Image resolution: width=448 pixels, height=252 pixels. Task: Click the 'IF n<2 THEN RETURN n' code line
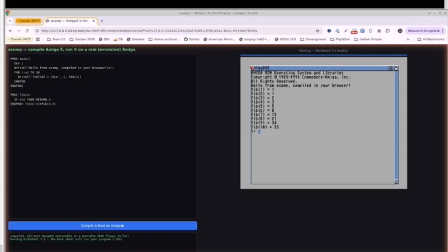32,99
